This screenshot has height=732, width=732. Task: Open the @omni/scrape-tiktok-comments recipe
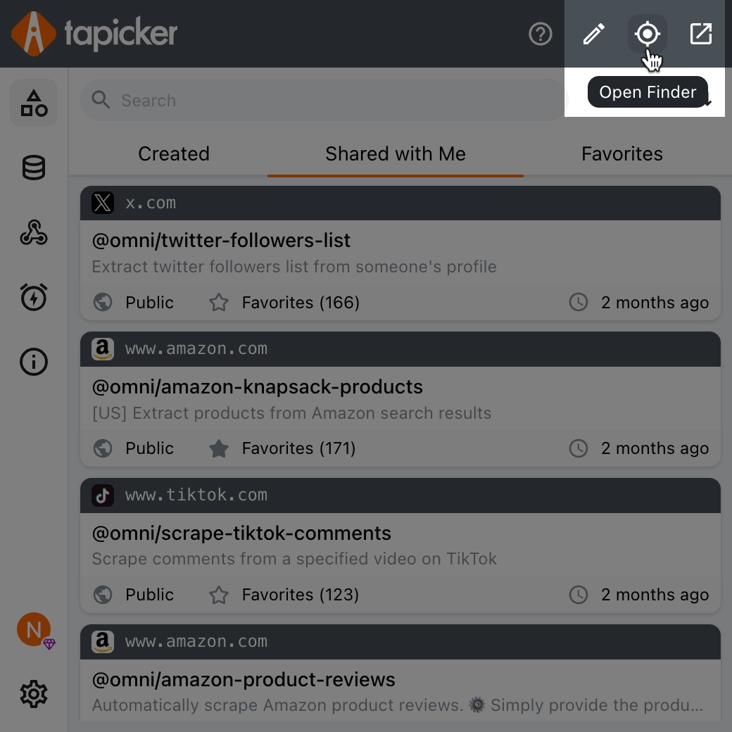point(241,534)
